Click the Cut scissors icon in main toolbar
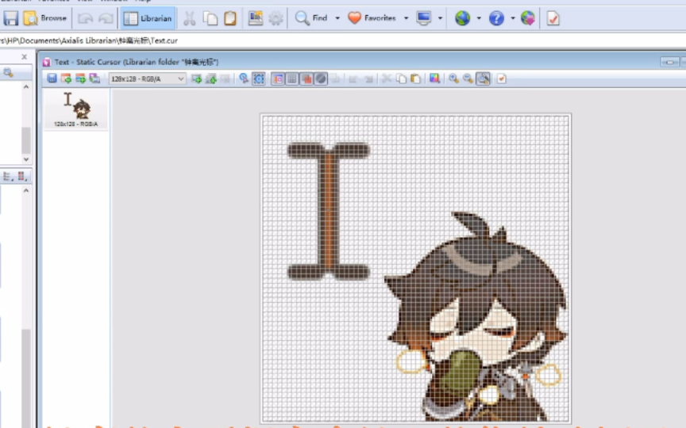Viewport: 686px width, 428px height. (x=190, y=18)
